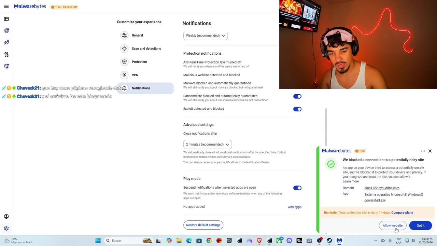Click the VPN location pin icon

click(x=124, y=75)
